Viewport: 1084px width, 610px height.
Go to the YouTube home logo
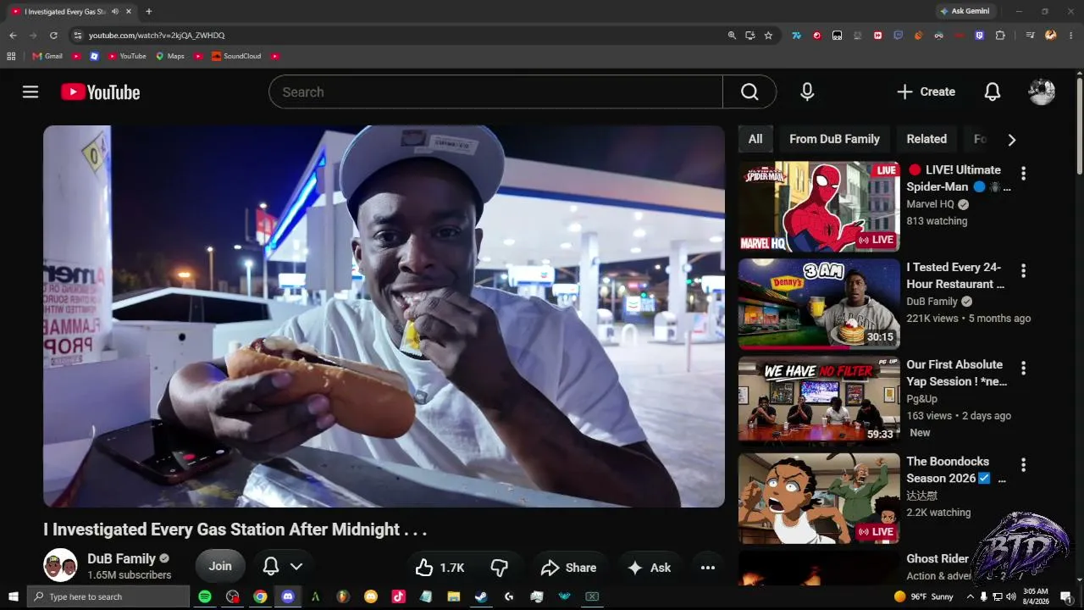coord(100,91)
